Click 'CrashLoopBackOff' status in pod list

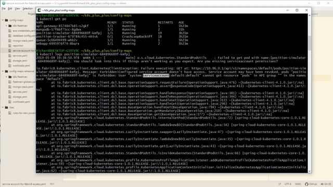(137, 36)
